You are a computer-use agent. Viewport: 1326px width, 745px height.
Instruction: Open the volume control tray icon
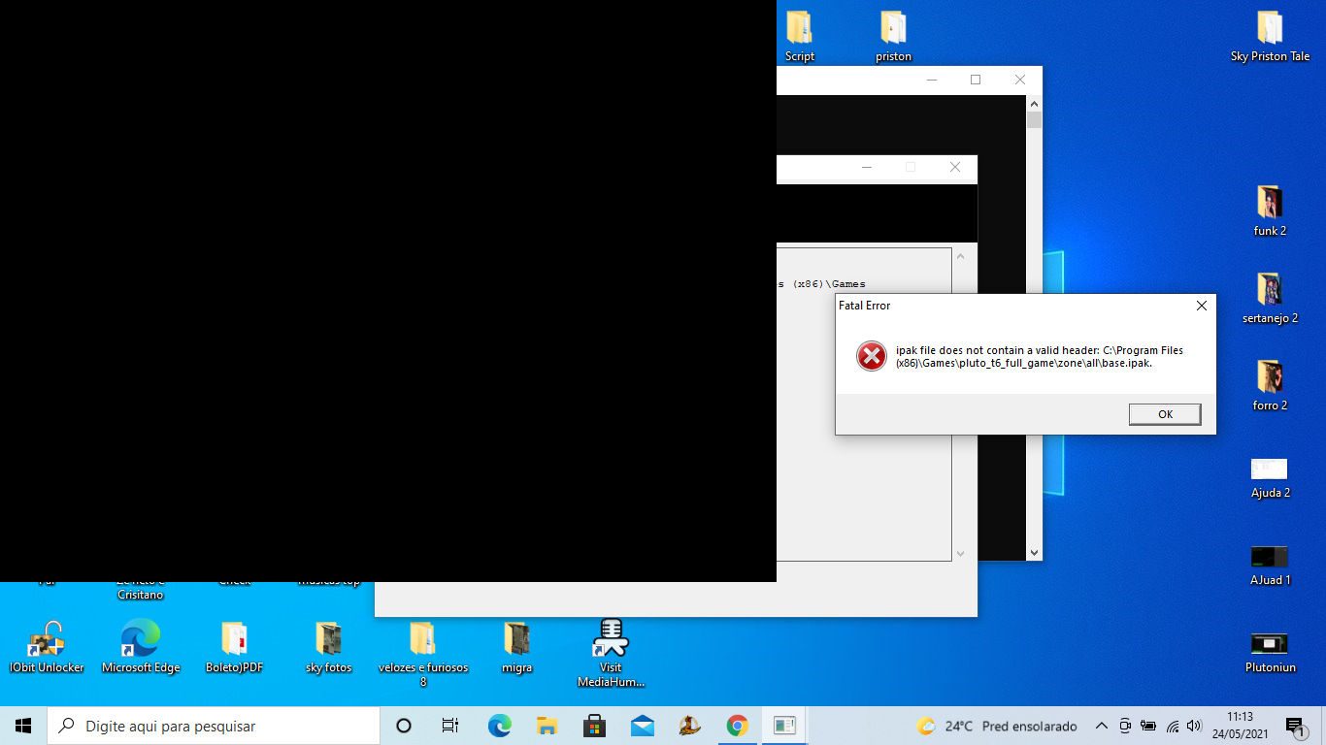(1194, 726)
